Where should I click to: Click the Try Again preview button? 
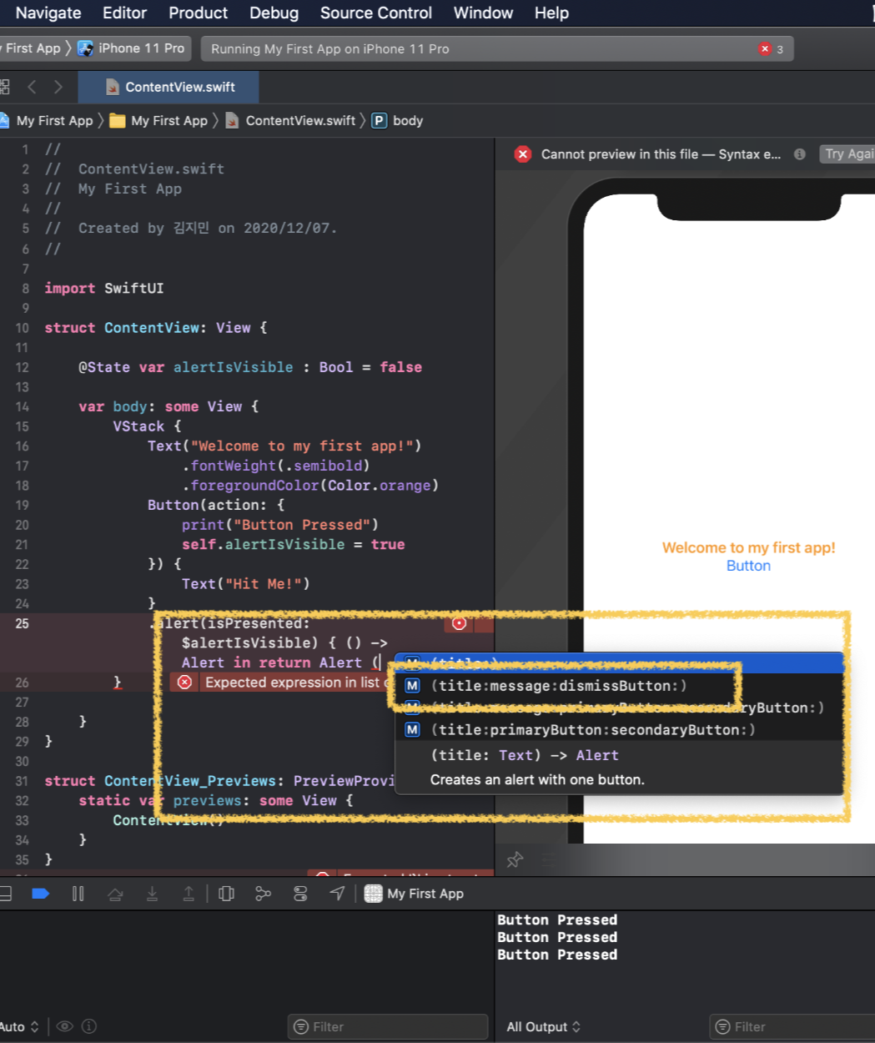(x=847, y=154)
